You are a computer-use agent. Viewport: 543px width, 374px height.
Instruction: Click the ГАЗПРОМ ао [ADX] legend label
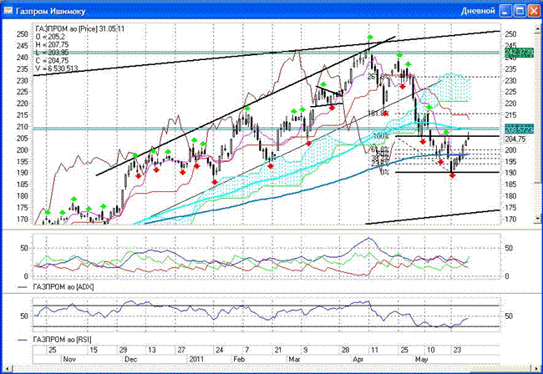click(x=63, y=287)
